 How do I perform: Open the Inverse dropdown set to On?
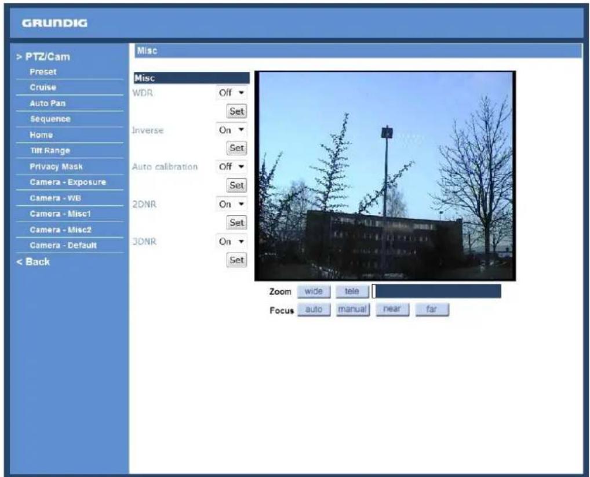click(x=231, y=130)
